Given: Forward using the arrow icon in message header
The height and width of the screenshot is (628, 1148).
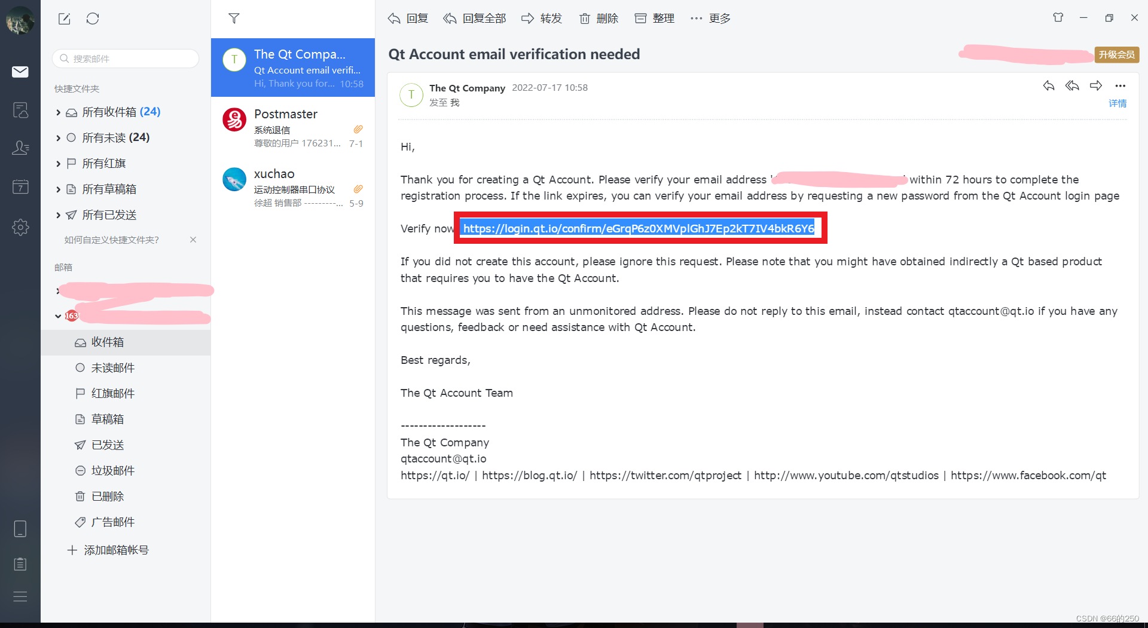Looking at the screenshot, I should (1095, 85).
